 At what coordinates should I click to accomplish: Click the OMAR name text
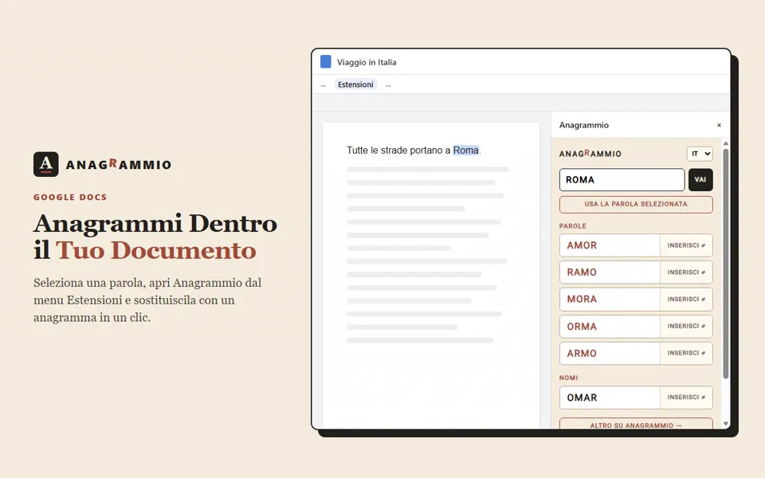(x=582, y=398)
